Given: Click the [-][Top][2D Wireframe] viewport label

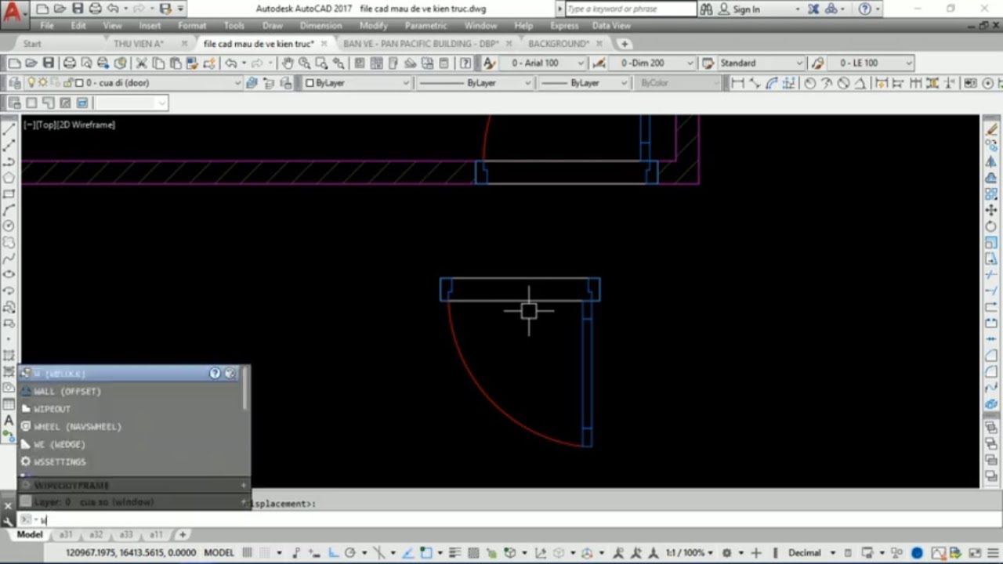Looking at the screenshot, I should pos(69,125).
